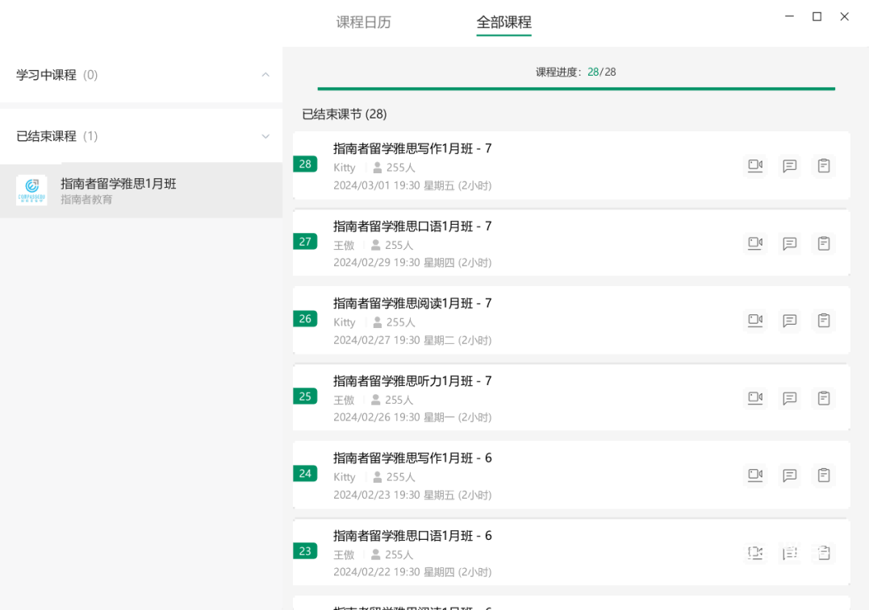Open clipboard materials for lesson 28 写作 - 7
This screenshot has height=610, width=869.
click(824, 165)
